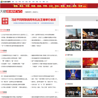
Task: Expand 更多>> for 社会新闻
Action: pyautogui.click(x=57, y=72)
